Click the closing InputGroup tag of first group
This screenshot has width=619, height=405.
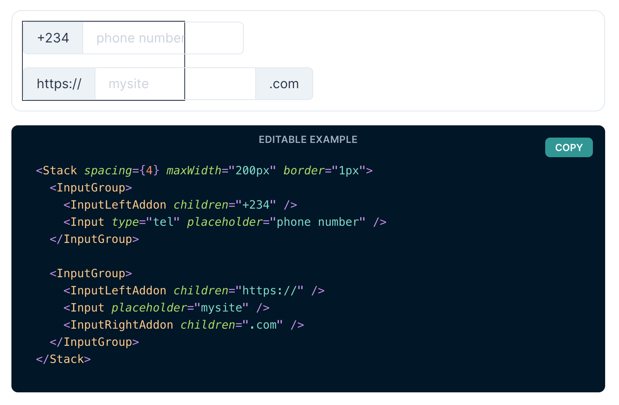[95, 239]
